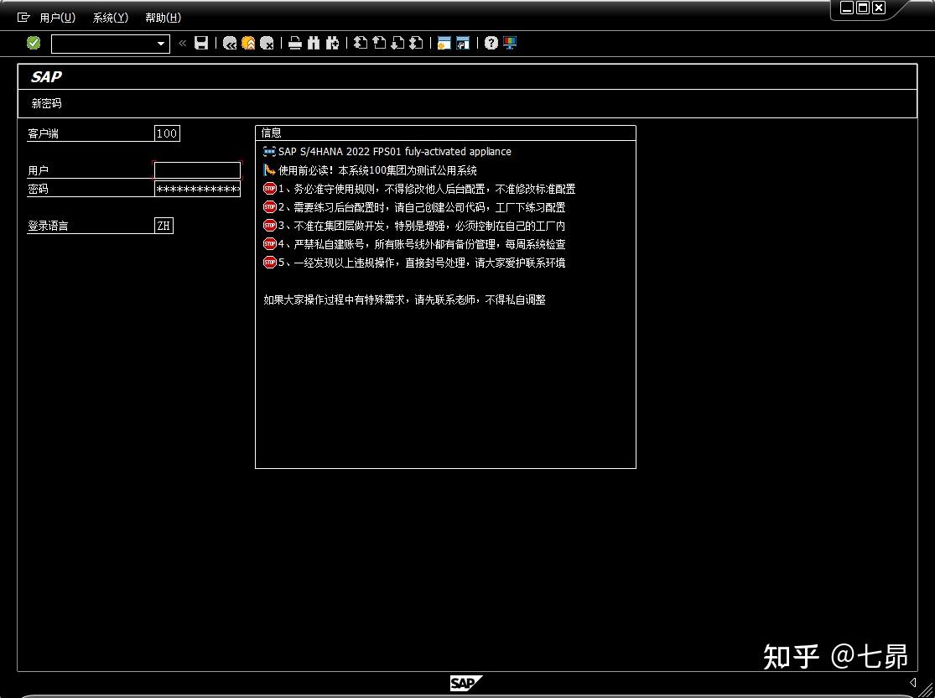Click the Print icon
The image size is (935, 698).
click(294, 43)
